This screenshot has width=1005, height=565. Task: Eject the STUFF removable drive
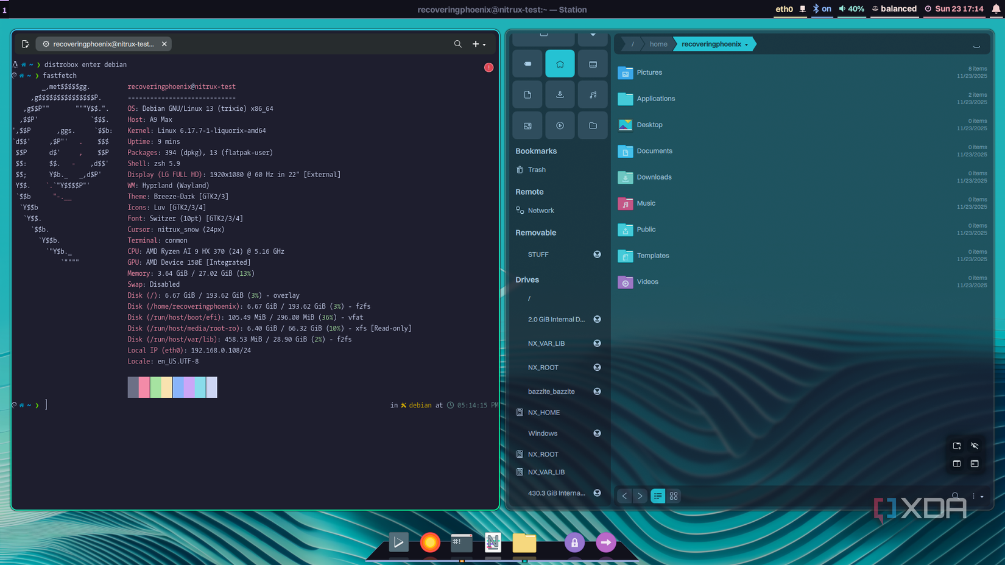[x=597, y=254]
